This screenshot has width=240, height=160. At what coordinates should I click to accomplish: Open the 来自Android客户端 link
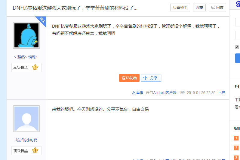click(x=161, y=93)
